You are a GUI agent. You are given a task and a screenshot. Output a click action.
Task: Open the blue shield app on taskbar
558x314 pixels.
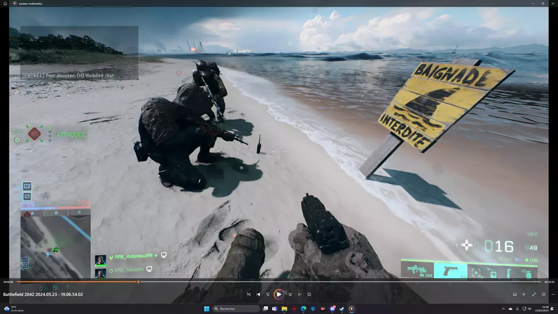click(x=313, y=309)
